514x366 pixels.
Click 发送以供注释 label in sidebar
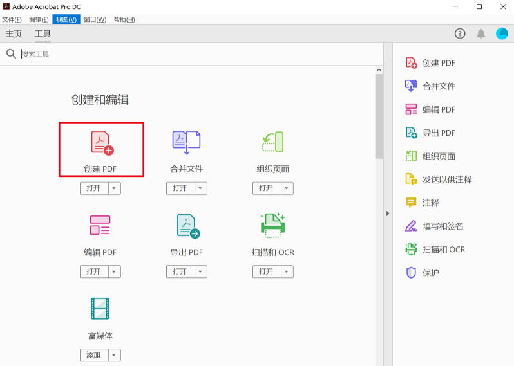coord(447,179)
